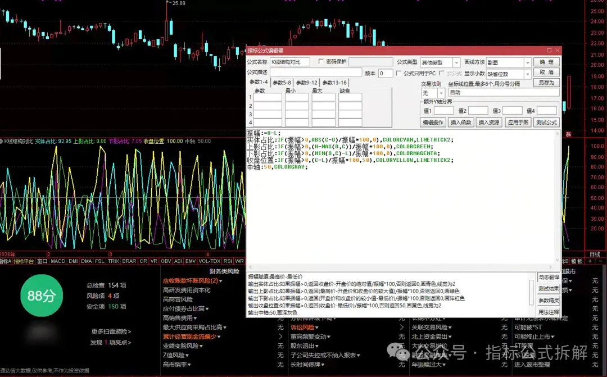Screen dimensions: 607x377
Task: Select VOL-TDX indicator tab
Action: tap(210, 261)
